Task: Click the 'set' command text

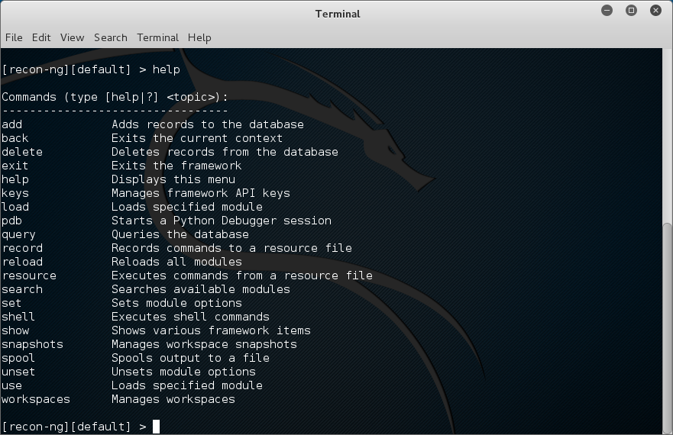Action: (x=11, y=303)
